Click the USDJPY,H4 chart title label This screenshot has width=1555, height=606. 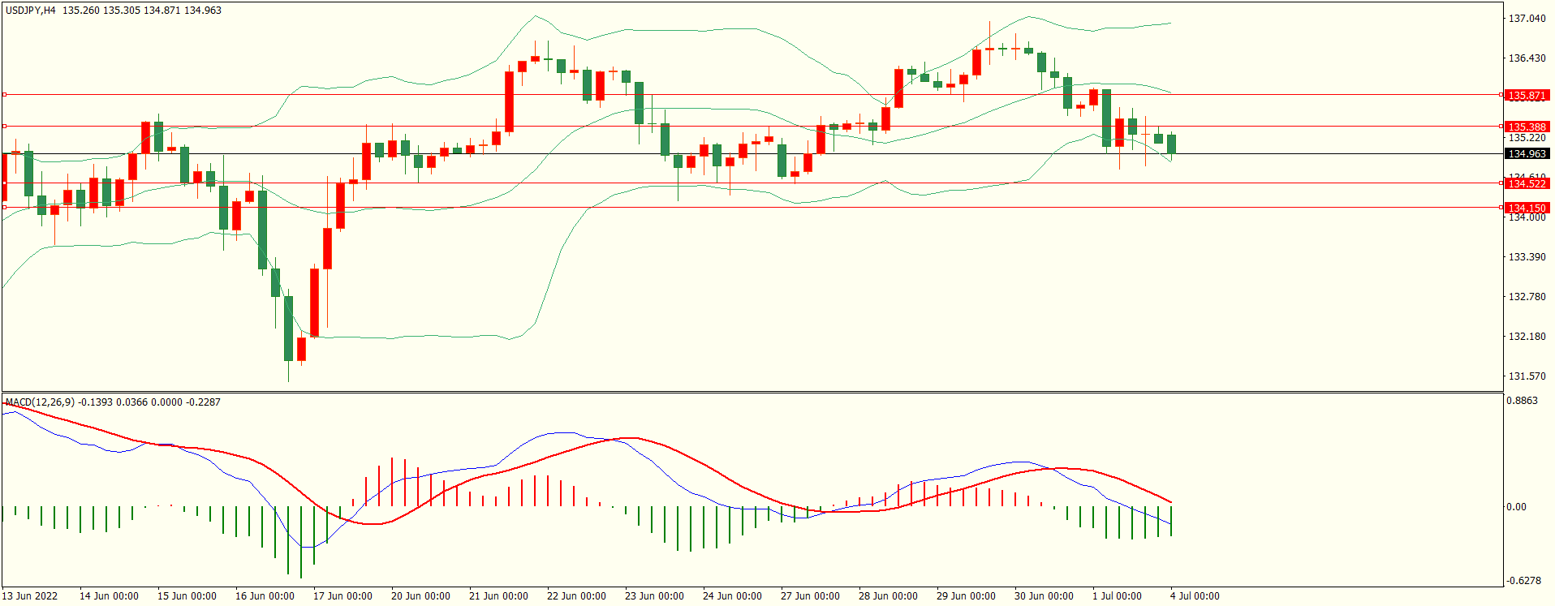pos(31,11)
